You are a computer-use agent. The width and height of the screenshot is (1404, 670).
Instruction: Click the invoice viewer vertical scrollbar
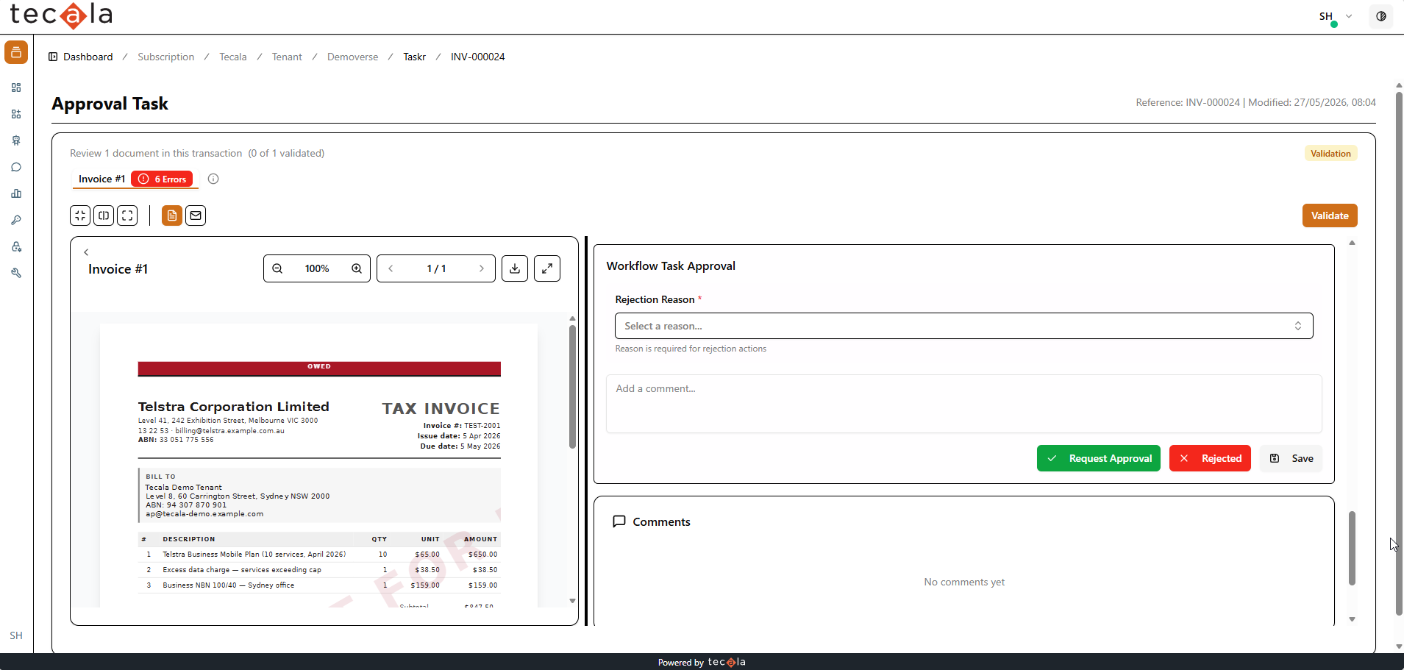point(572,386)
